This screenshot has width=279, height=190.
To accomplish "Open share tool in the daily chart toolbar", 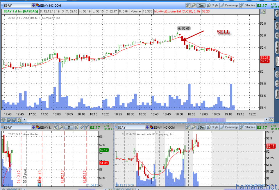I will point(56,127).
